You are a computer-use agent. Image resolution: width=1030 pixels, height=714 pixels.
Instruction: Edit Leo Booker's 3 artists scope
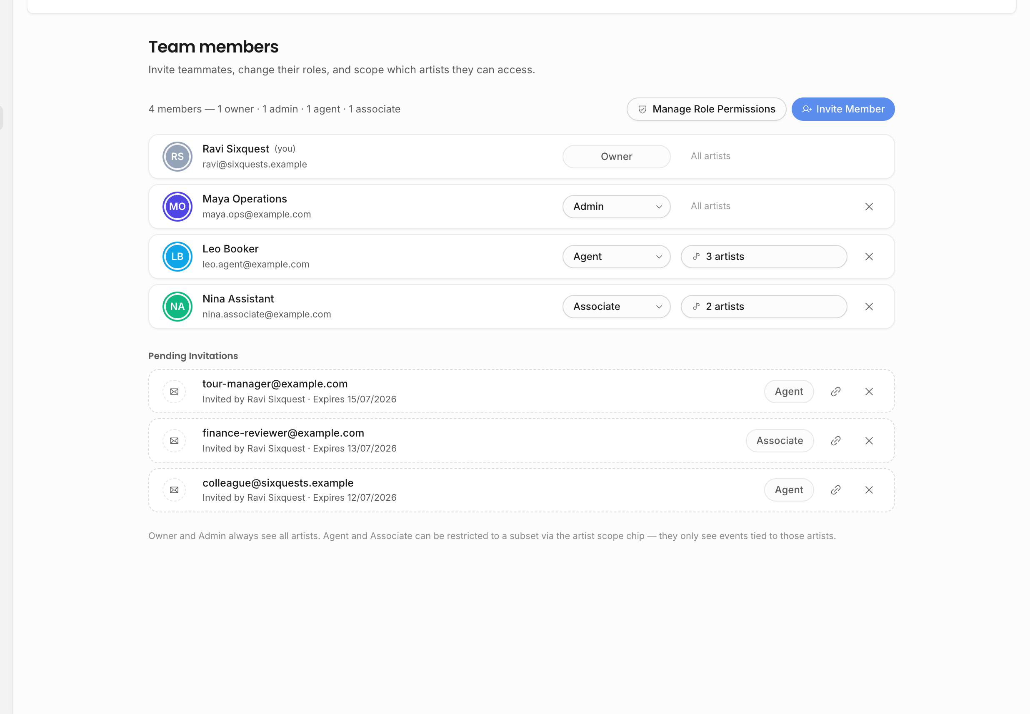pos(763,257)
